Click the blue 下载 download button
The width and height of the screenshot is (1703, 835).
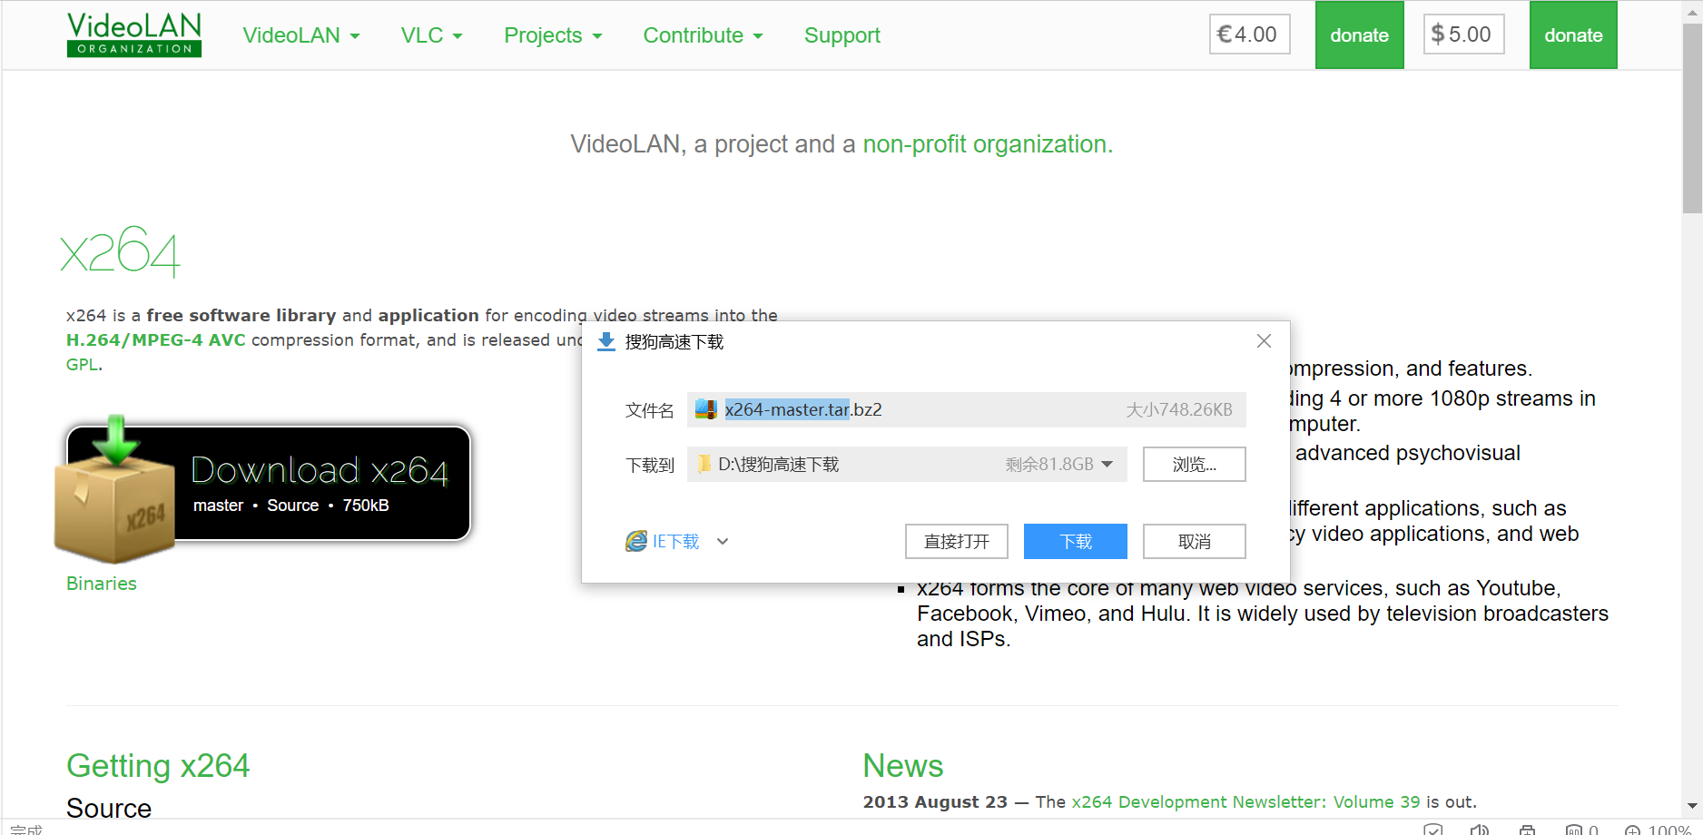(x=1075, y=542)
